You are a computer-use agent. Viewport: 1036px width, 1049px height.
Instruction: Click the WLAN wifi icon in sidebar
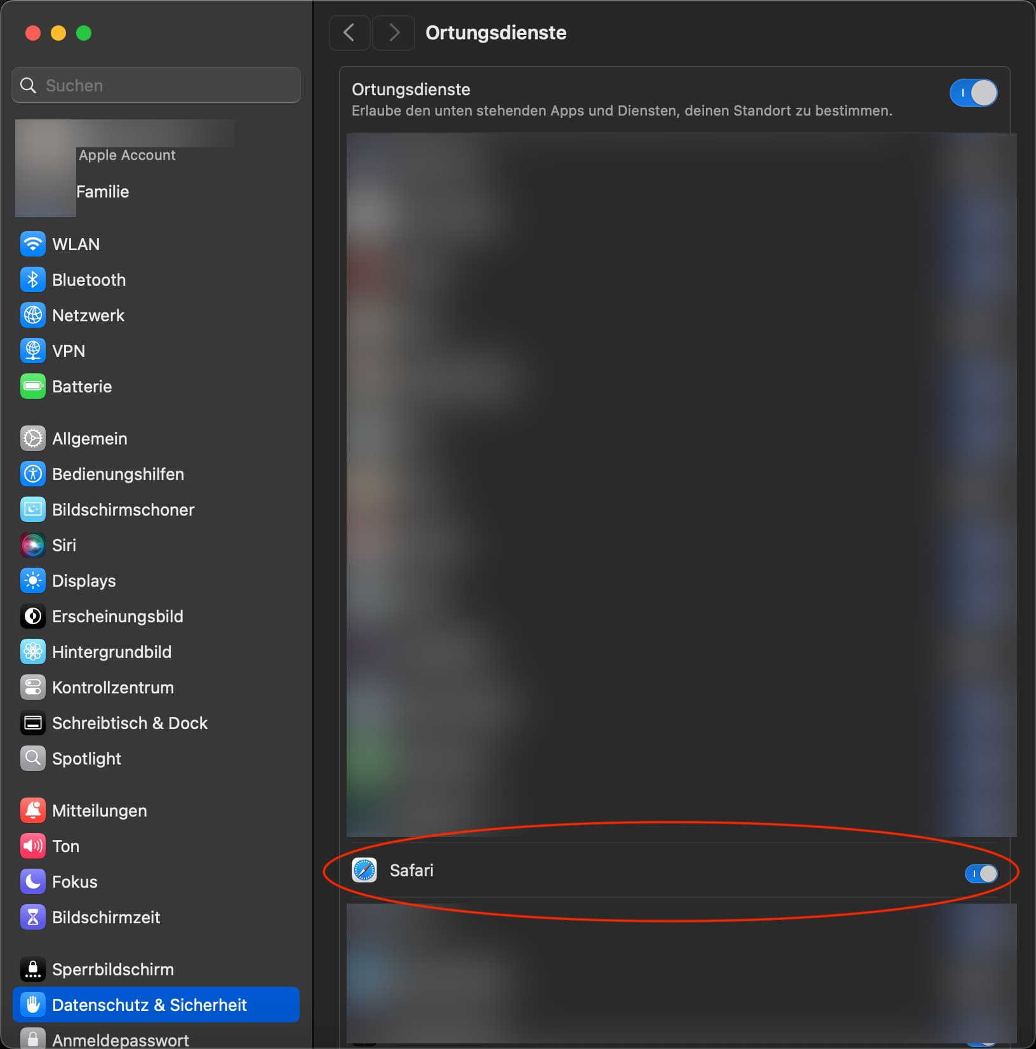[33, 244]
